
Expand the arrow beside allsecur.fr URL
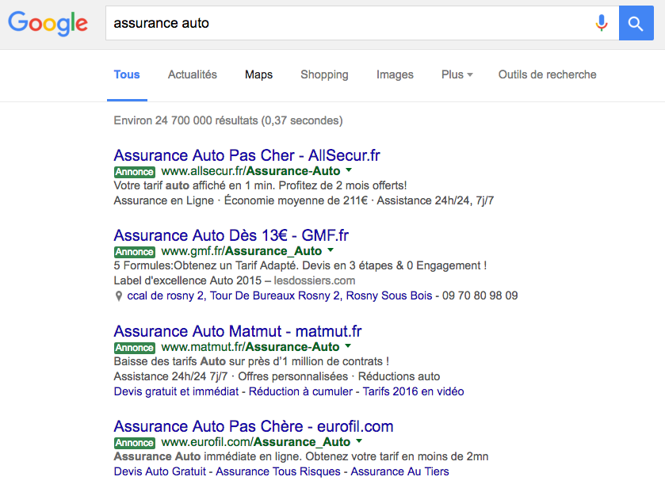tap(349, 170)
